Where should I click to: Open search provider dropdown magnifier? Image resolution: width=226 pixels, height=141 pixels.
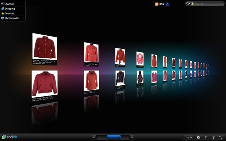click(188, 4)
